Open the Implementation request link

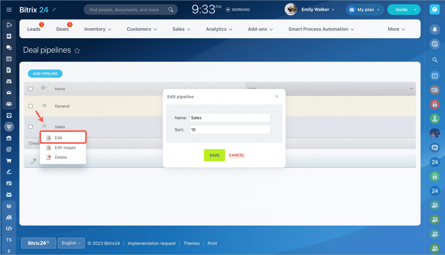152,243
